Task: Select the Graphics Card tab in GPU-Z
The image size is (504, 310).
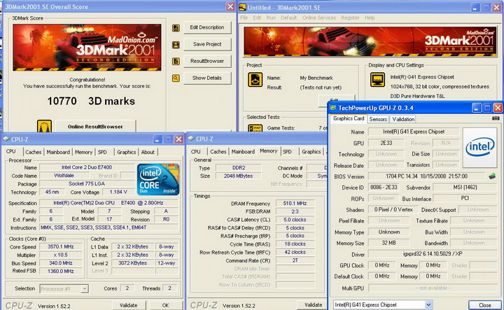Action: point(349,118)
